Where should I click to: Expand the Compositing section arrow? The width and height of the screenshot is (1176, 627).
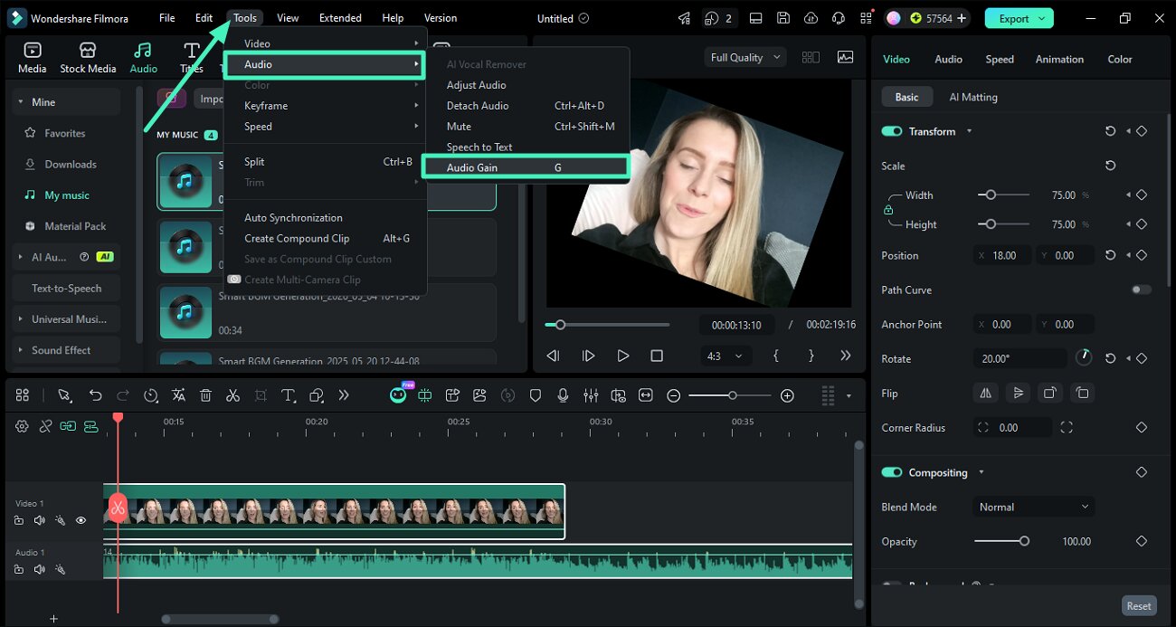tap(981, 472)
